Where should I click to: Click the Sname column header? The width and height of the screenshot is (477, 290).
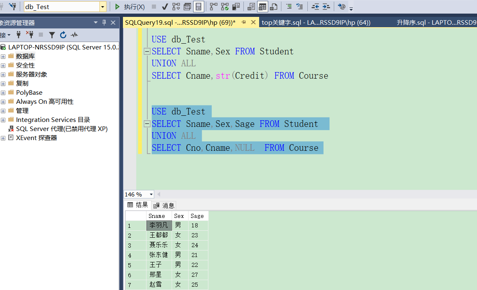pos(159,216)
